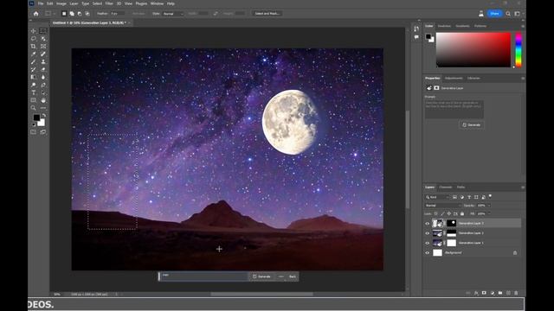Select the Spot Healing Brush tool
The width and height of the screenshot is (554, 311).
[x=43, y=54]
